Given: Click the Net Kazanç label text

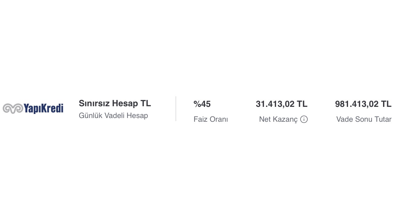Looking at the screenshot, I should click(x=278, y=119).
